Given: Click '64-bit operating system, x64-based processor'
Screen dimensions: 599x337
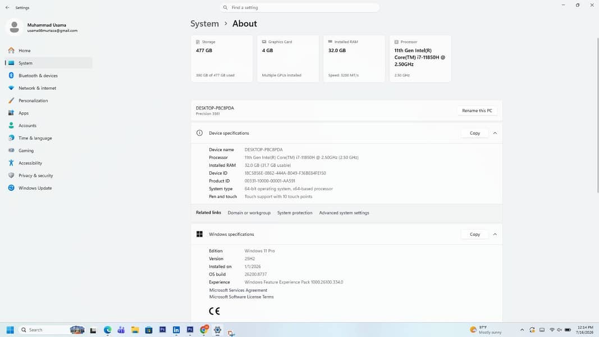Looking at the screenshot, I should [x=289, y=188].
